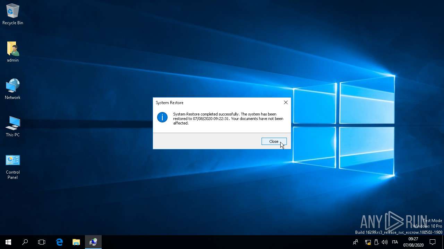This screenshot has width=444, height=249.
Task: Click the Close button in System Restore
Action: pyautogui.click(x=274, y=141)
